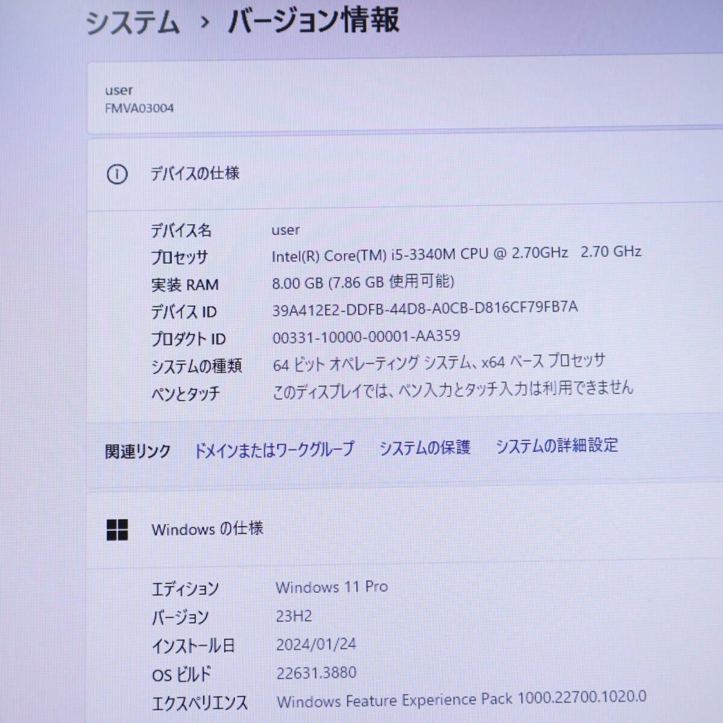Click the Windows logo icon
Viewport: 723px width, 723px height.
117,530
